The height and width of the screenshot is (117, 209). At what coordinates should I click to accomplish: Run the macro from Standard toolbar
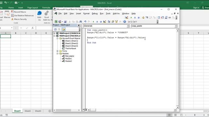pyautogui.click(x=93, y=22)
